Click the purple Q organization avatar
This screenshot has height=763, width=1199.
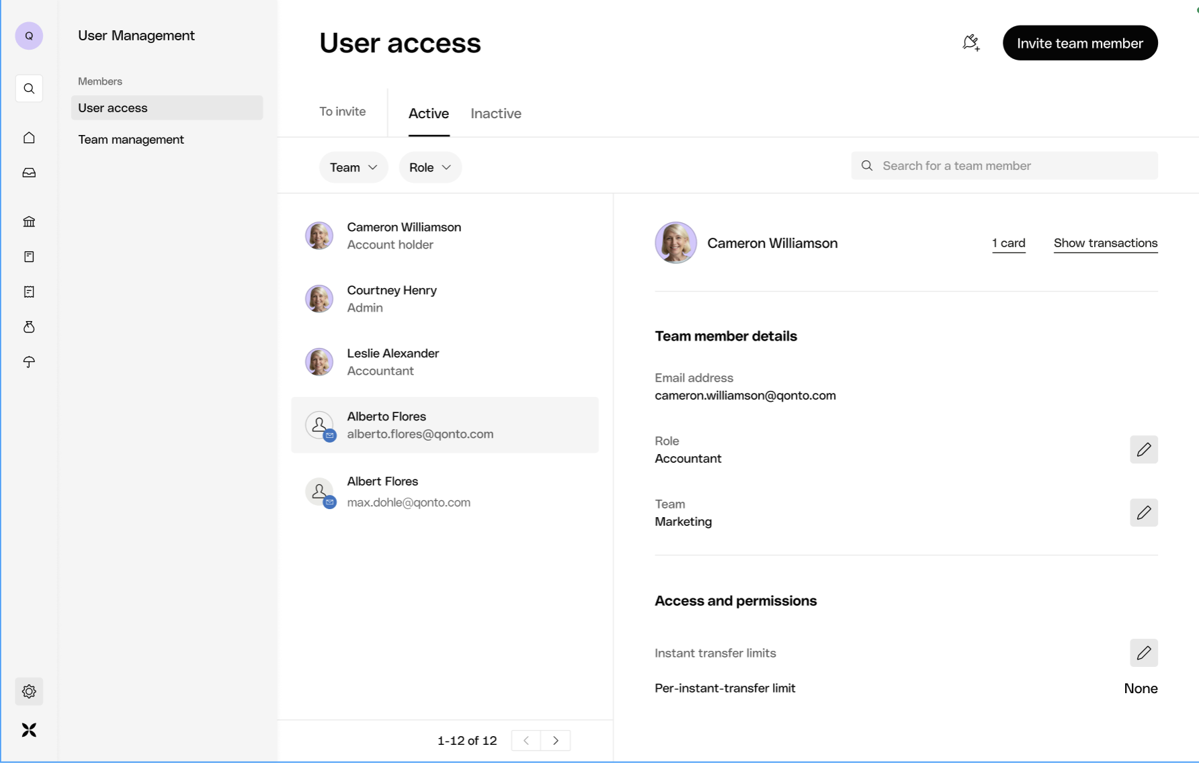click(x=29, y=36)
